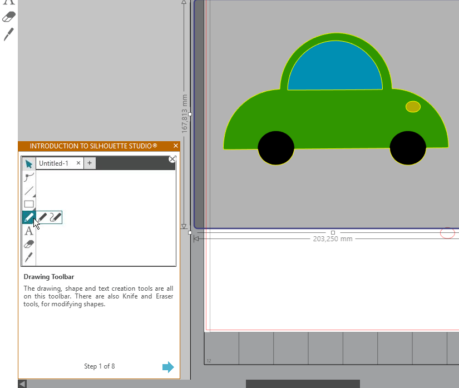This screenshot has height=388, width=459.
Task: Select the freehand pencil from the flyout
Action: 43,217
